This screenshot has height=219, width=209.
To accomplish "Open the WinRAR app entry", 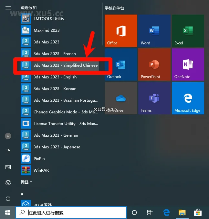I will [41, 170].
